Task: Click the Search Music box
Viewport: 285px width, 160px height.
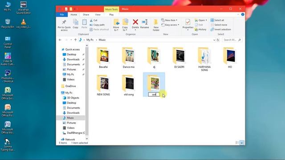Action: pyautogui.click(x=232, y=40)
